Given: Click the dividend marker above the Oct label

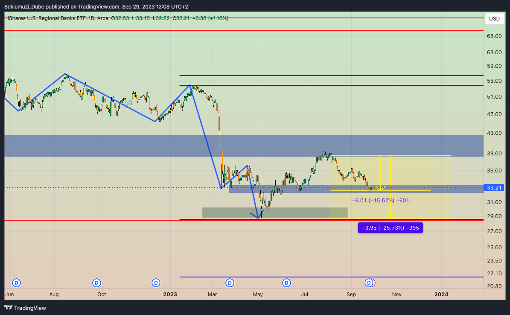Looking at the screenshot, I should (96, 283).
